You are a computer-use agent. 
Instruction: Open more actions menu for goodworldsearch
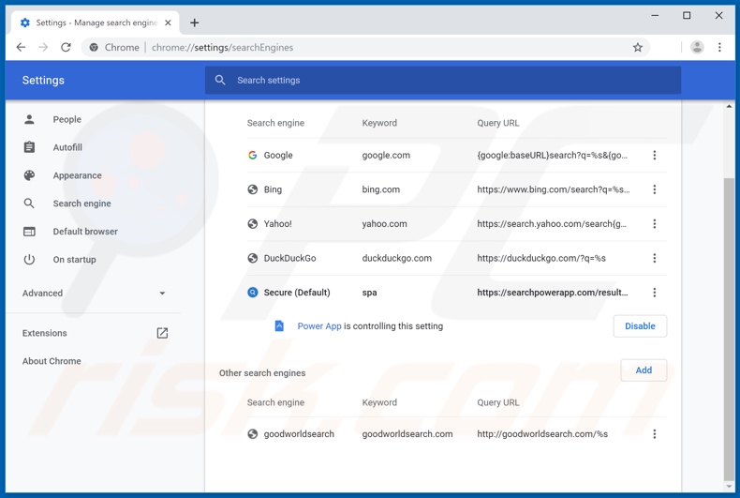pos(654,433)
